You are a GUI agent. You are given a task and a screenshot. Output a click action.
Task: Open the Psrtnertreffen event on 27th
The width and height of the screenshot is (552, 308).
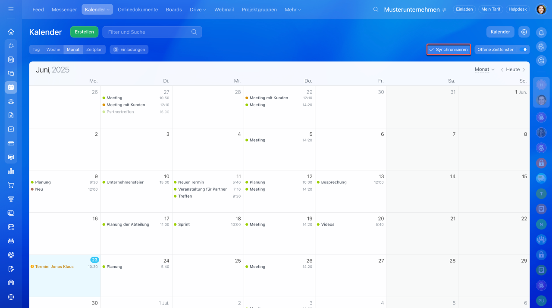[136, 112]
